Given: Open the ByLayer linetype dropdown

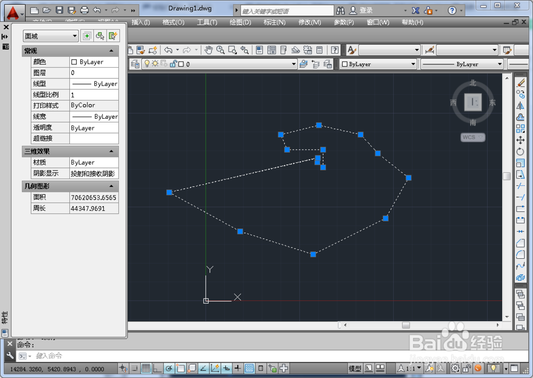Looking at the screenshot, I should click(499, 64).
